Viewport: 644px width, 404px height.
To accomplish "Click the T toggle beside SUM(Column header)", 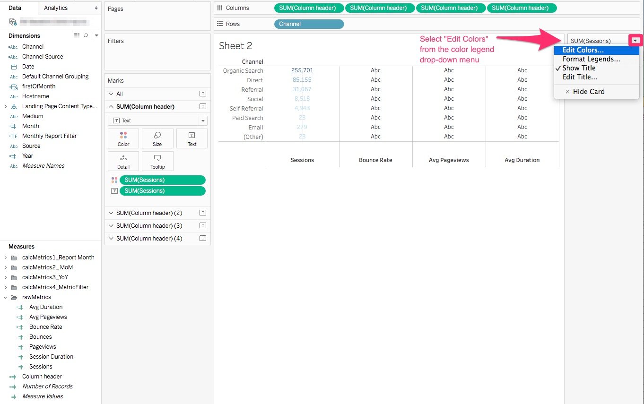I will pyautogui.click(x=203, y=106).
